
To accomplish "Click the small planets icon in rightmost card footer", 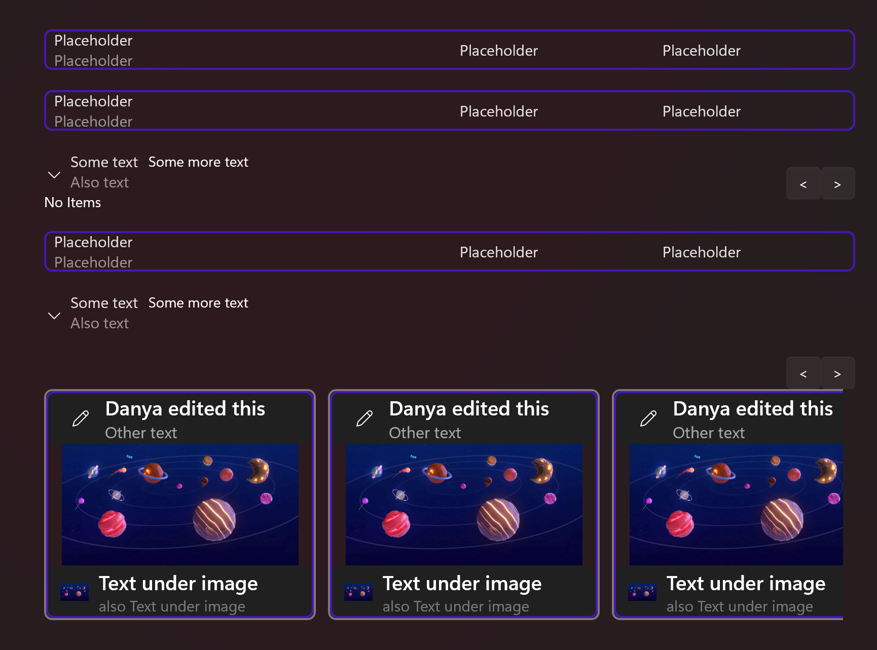I will 642,592.
